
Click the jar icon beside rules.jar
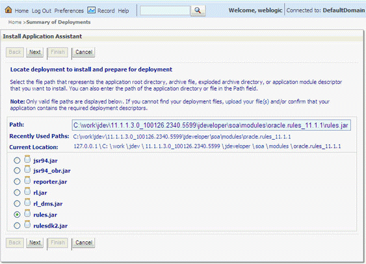coord(27,213)
